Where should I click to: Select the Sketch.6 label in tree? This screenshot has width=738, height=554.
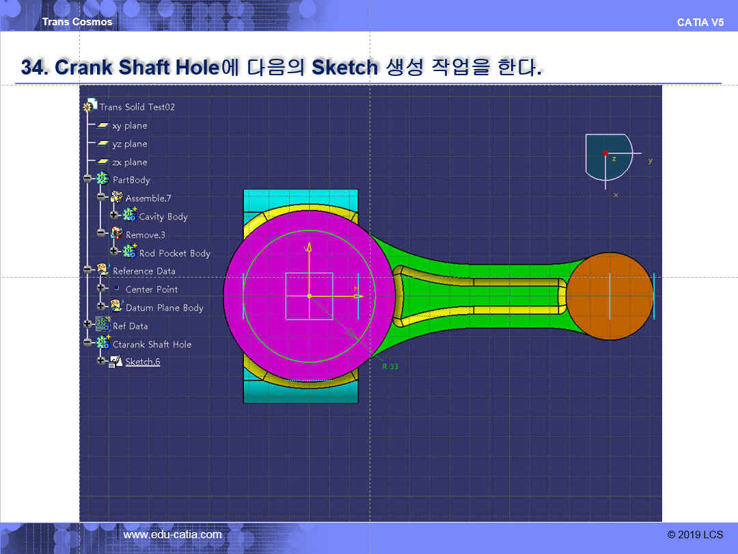pyautogui.click(x=143, y=362)
